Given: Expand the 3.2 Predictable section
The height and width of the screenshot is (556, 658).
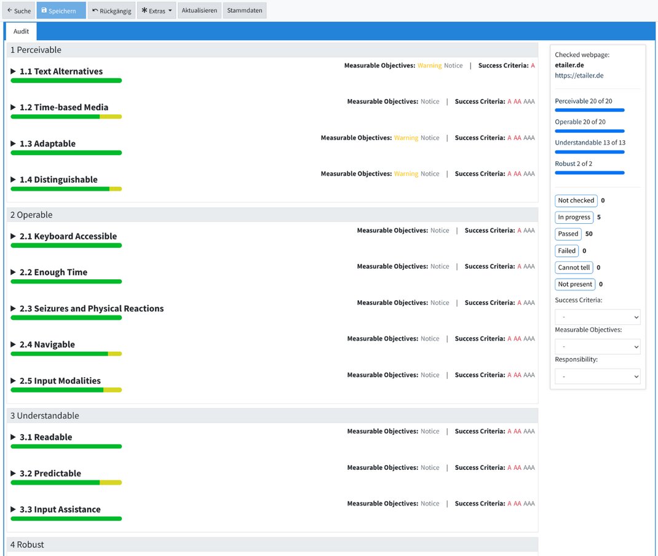Looking at the screenshot, I should (x=50, y=474).
